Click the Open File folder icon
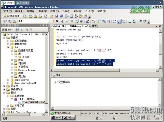 pyautogui.click(x=52, y=16)
